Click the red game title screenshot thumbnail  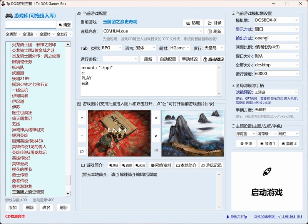coord(119,133)
